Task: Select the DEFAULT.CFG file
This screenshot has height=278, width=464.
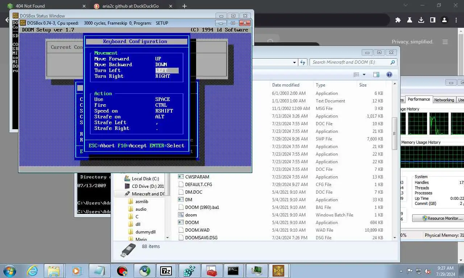Action: coord(198,185)
